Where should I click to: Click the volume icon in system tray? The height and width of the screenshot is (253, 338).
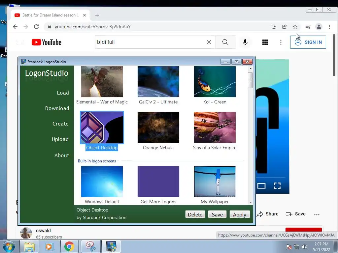[305, 247]
